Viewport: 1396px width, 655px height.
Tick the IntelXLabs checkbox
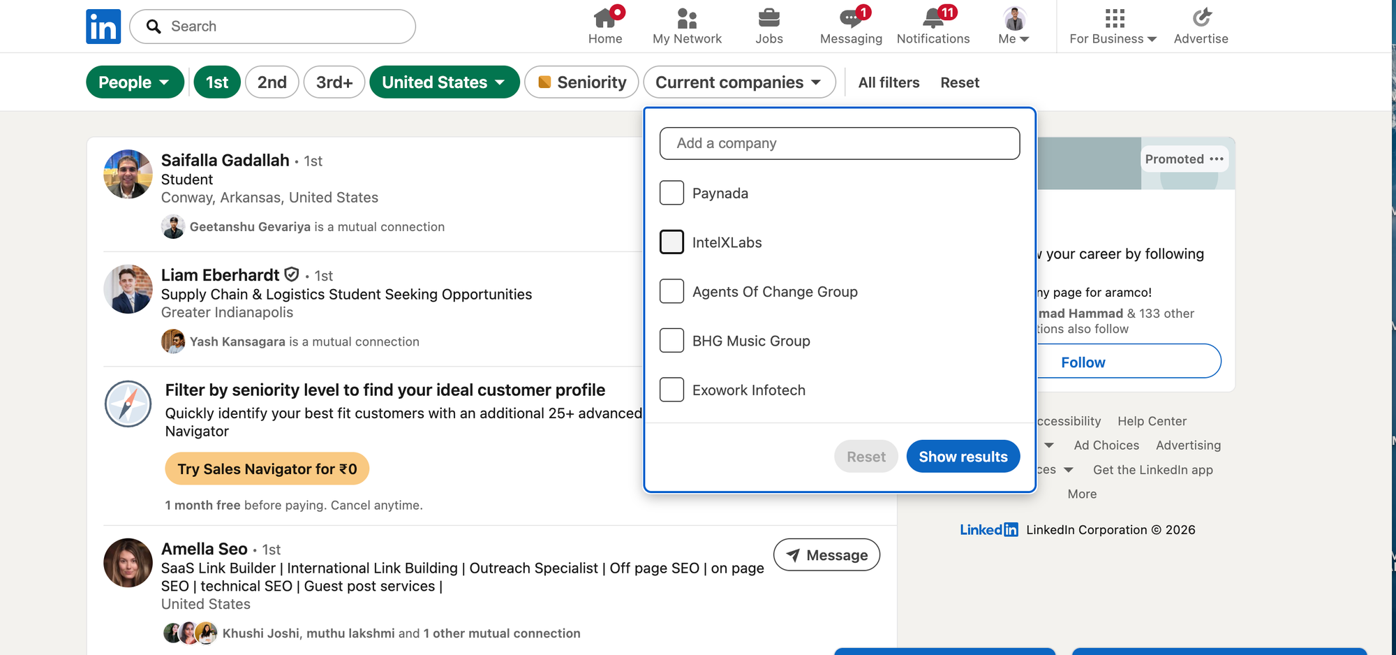(x=671, y=242)
